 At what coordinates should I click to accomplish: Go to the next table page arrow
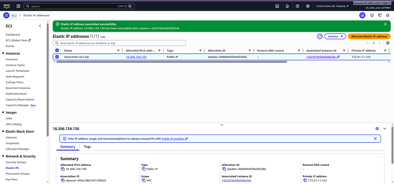(379, 43)
